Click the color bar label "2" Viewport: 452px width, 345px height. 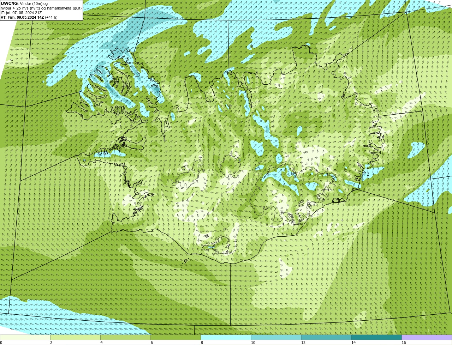click(x=51, y=343)
